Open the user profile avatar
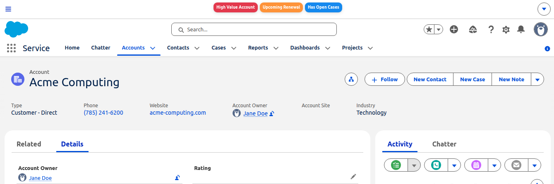Image resolution: width=554 pixels, height=184 pixels. pos(541,29)
